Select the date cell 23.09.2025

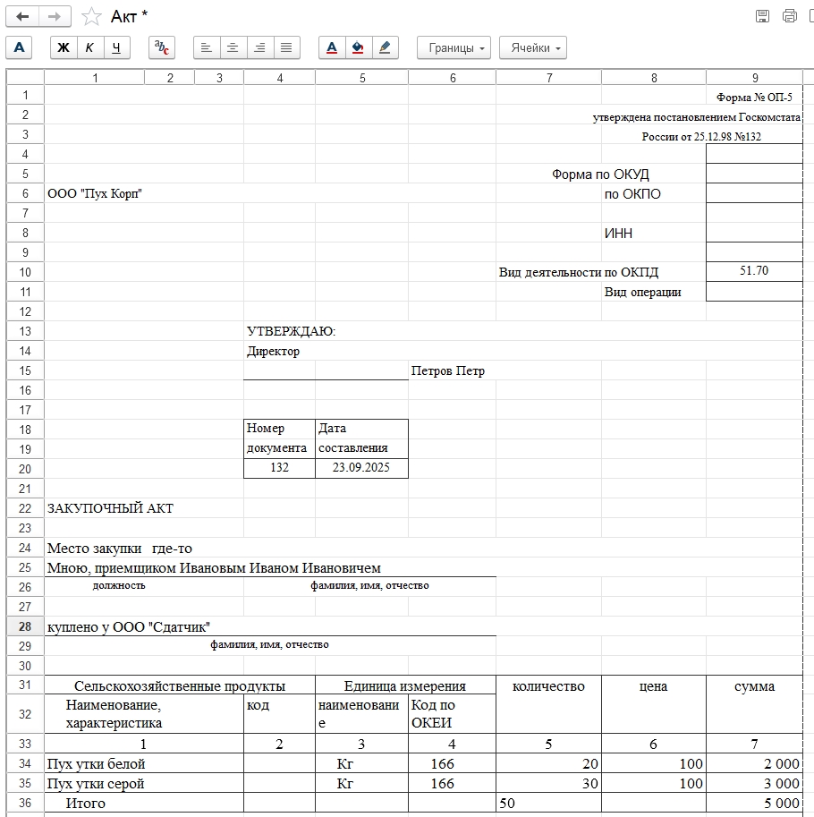(x=361, y=468)
